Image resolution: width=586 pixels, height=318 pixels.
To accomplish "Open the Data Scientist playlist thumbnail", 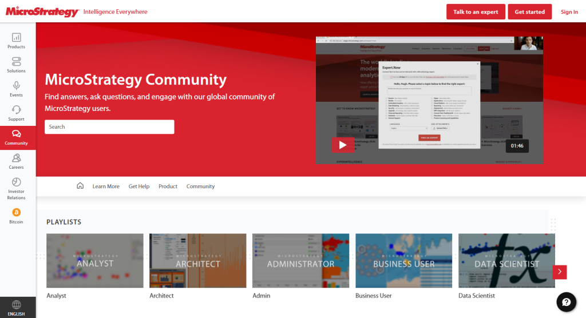I will pyautogui.click(x=507, y=260).
